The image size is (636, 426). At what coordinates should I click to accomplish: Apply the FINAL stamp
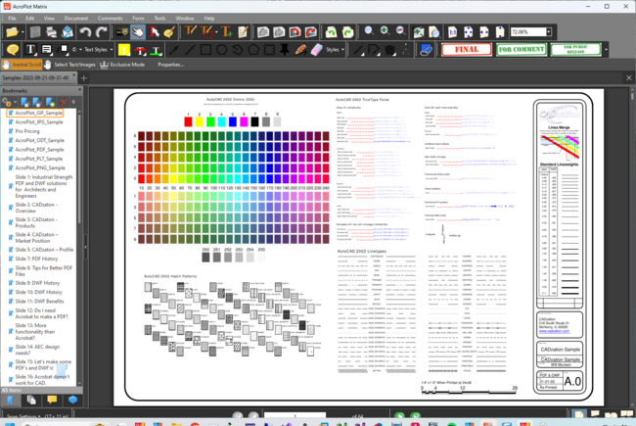pyautogui.click(x=467, y=50)
